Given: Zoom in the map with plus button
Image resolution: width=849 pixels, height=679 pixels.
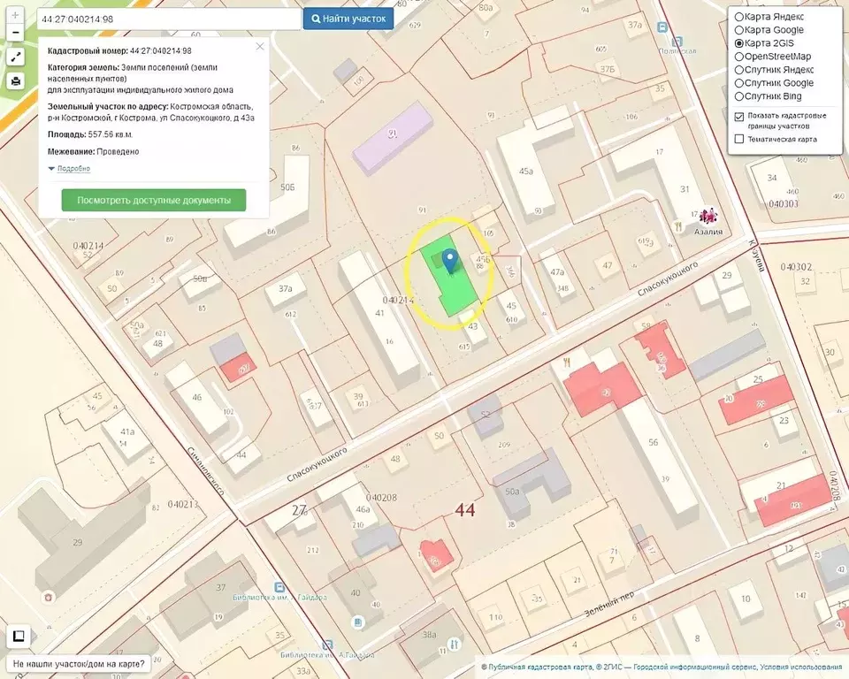Looking at the screenshot, I should click(x=15, y=16).
